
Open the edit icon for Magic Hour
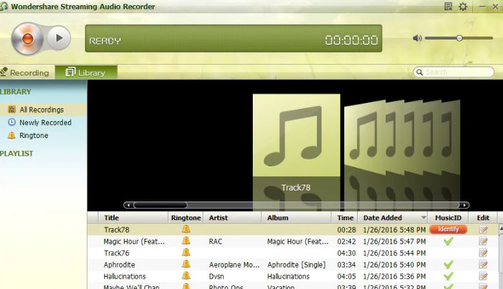point(483,241)
